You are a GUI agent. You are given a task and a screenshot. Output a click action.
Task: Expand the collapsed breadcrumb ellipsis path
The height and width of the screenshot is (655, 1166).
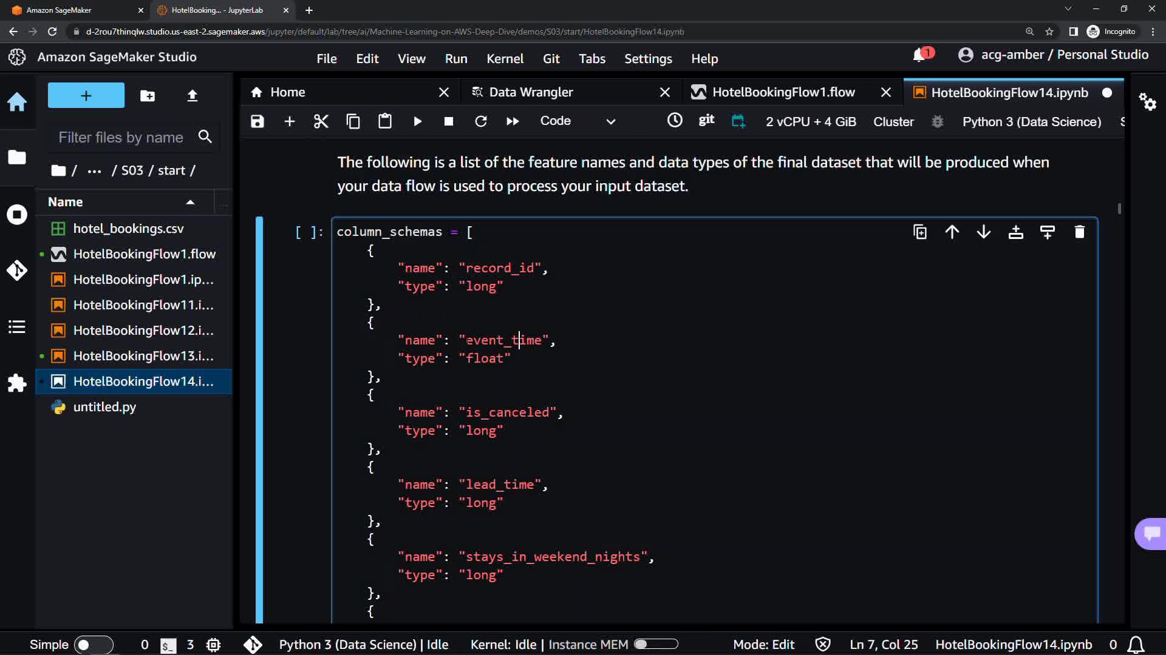(x=94, y=171)
